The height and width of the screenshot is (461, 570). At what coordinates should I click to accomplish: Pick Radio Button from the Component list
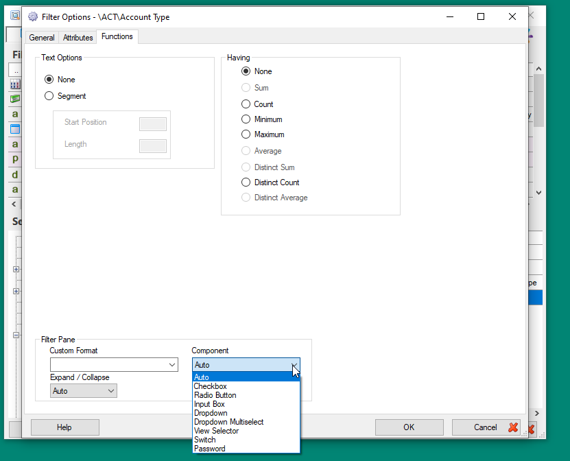pyautogui.click(x=246, y=395)
